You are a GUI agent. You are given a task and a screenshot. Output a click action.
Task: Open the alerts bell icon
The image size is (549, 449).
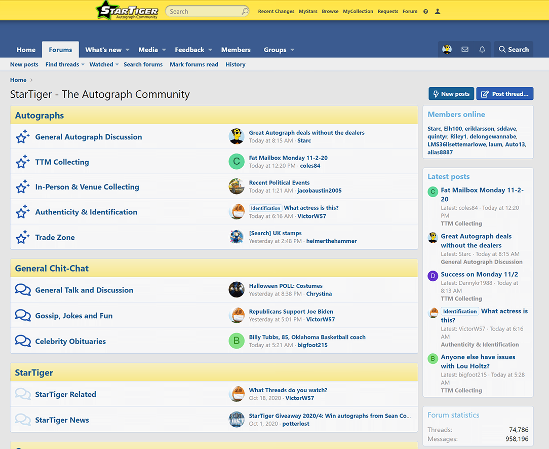pyautogui.click(x=482, y=49)
